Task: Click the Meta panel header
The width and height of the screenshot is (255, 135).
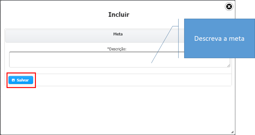Action: tap(118, 34)
